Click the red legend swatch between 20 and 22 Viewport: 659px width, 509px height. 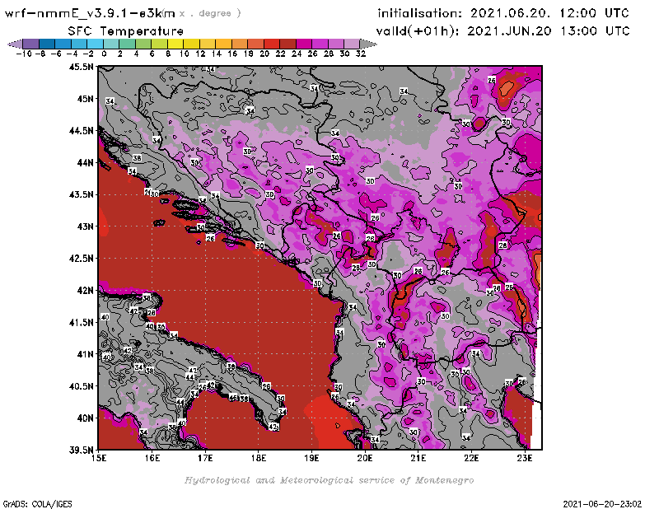[272, 44]
